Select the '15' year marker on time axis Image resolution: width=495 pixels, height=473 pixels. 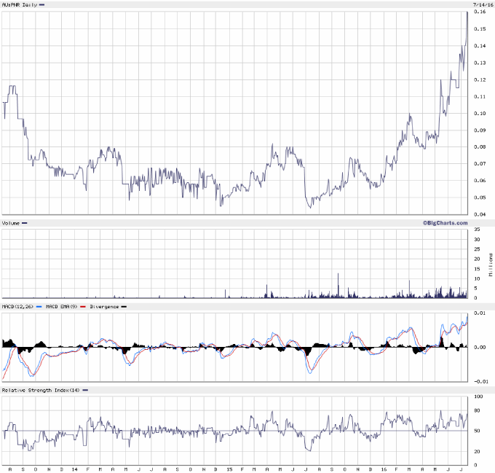pos(228,466)
